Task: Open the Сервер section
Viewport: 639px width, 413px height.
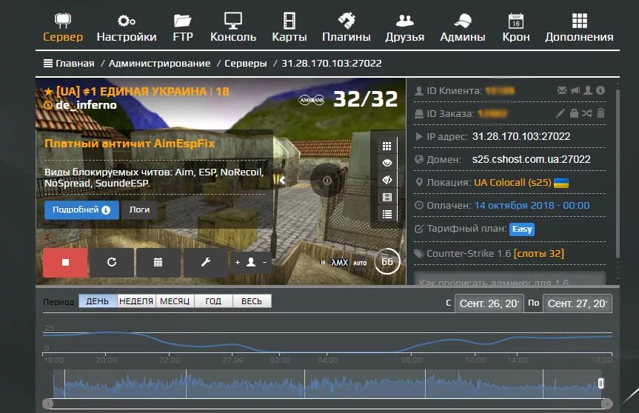Action: [x=63, y=27]
